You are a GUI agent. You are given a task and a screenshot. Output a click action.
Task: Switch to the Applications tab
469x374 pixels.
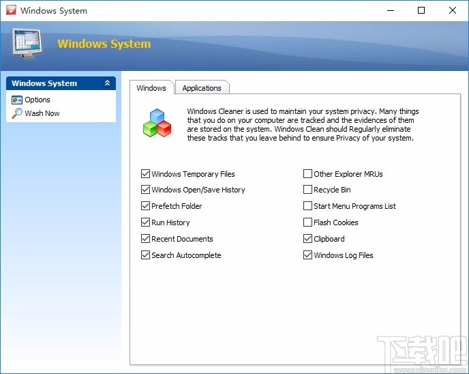click(x=202, y=88)
